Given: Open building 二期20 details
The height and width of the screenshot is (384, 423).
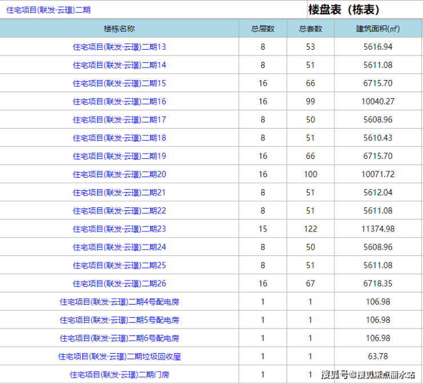Looking at the screenshot, I should click(119, 174).
